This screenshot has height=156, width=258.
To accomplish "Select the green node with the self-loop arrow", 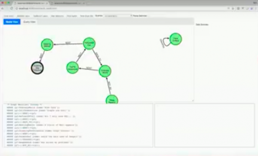I will [x=175, y=39].
